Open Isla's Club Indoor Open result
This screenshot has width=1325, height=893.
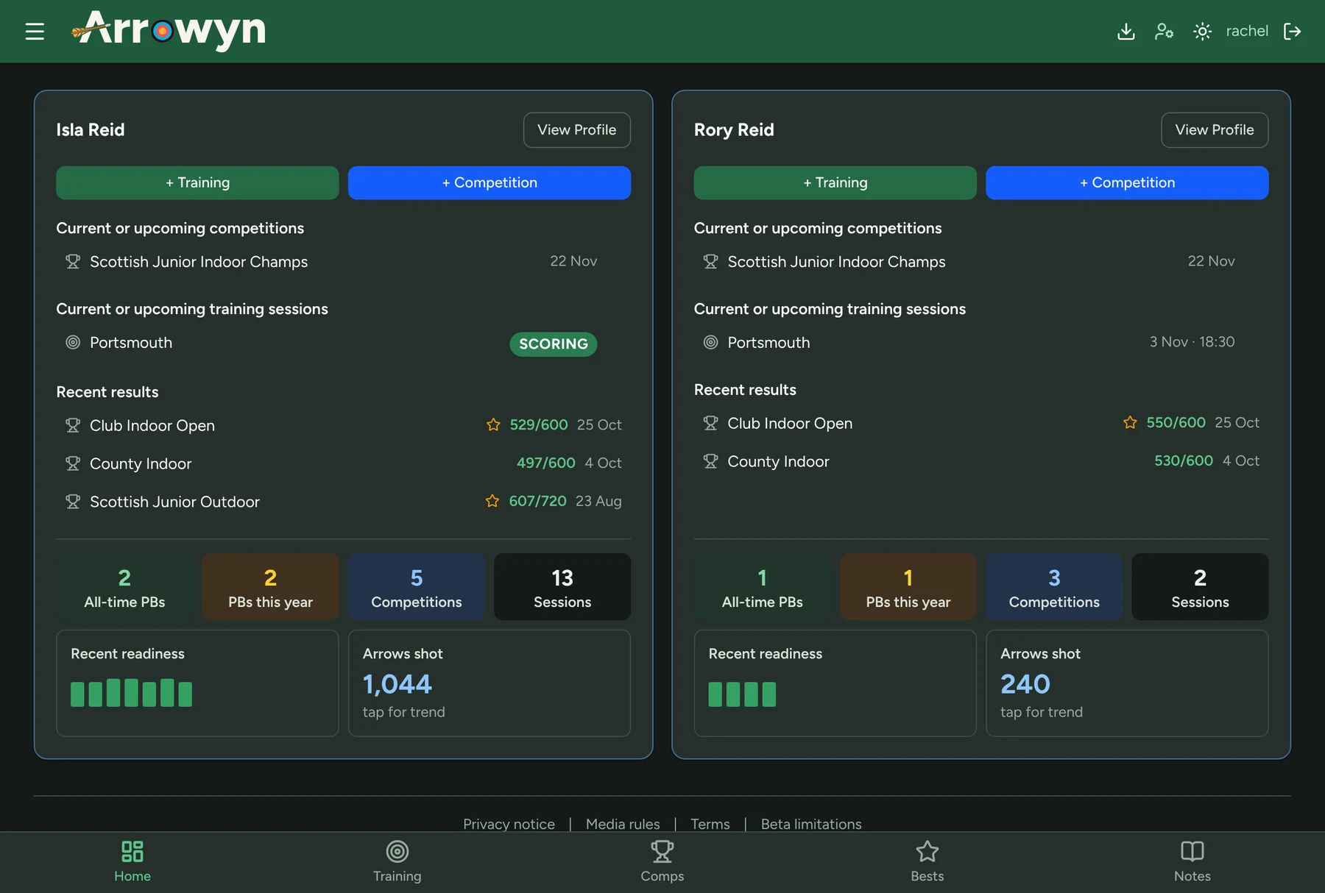(x=343, y=425)
